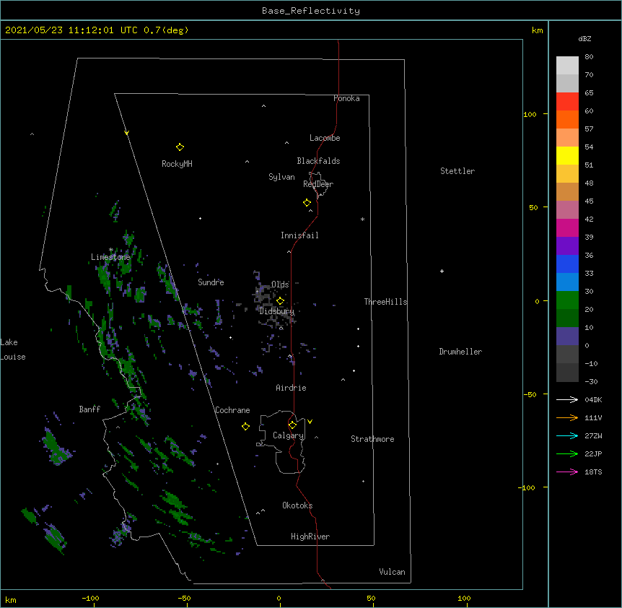Click the green 30 dBZ color swatch
622x608 pixels.
coord(567,300)
